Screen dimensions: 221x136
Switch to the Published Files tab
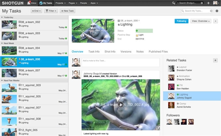tap(158, 52)
